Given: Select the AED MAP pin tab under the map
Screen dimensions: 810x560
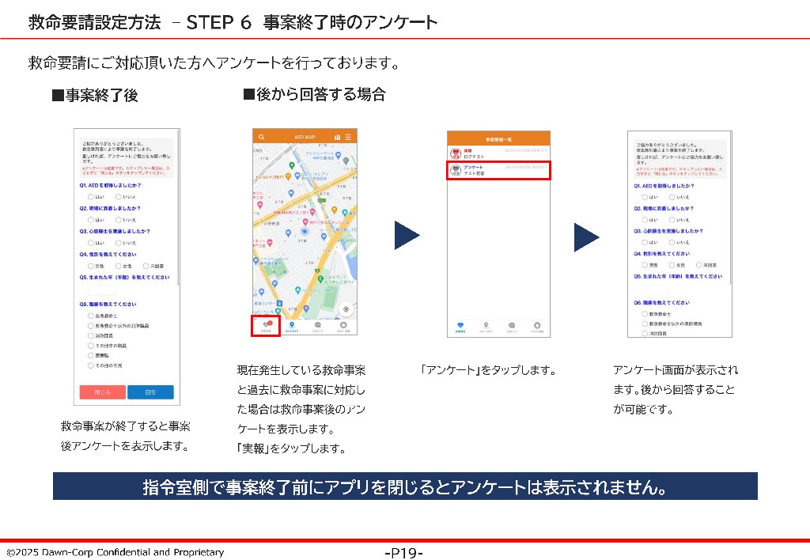Looking at the screenshot, I should (292, 326).
